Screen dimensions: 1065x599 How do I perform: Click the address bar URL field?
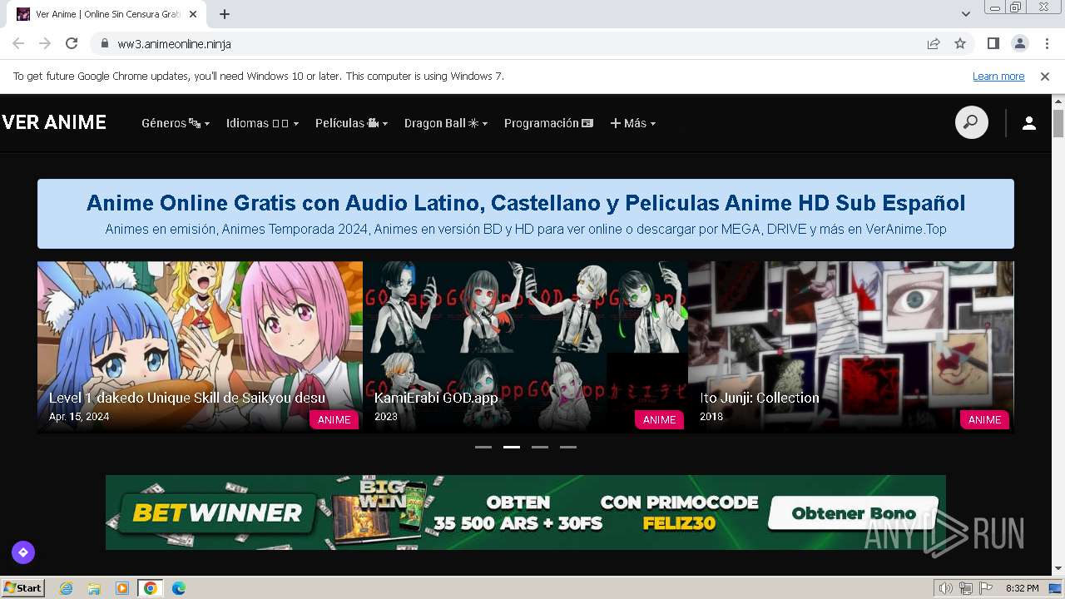pos(508,43)
